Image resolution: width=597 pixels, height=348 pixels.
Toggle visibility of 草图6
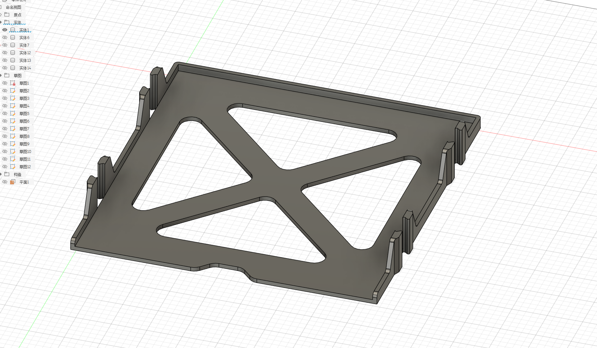tap(5, 121)
